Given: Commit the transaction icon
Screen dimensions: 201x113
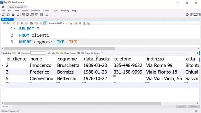Looking at the screenshot, I should point(37,23).
